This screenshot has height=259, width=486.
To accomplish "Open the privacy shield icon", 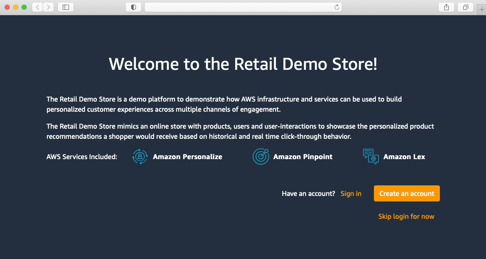I will [134, 7].
